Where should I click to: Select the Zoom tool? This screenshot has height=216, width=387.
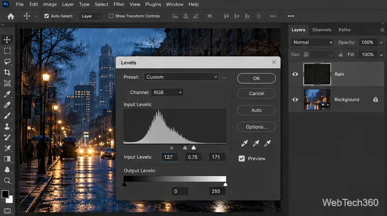7,181
